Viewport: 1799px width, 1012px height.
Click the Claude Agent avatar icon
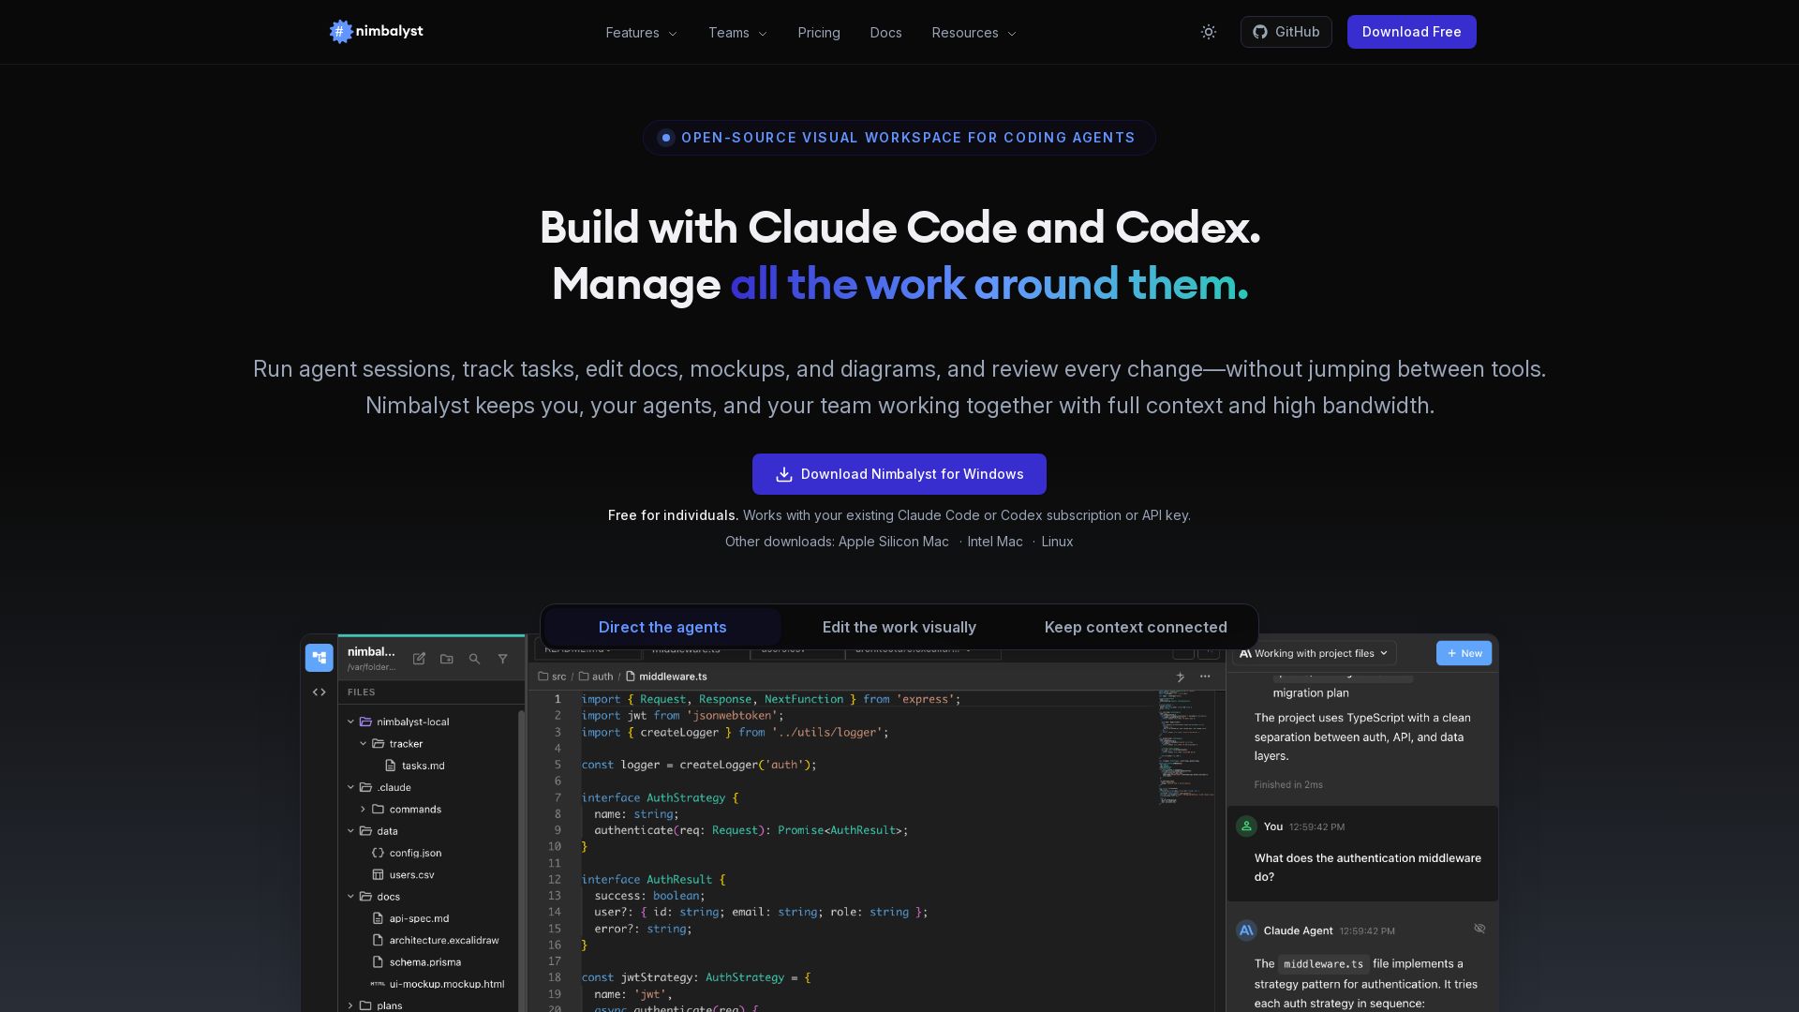1246,930
